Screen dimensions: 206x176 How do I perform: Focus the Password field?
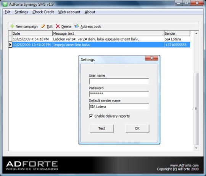119,94
